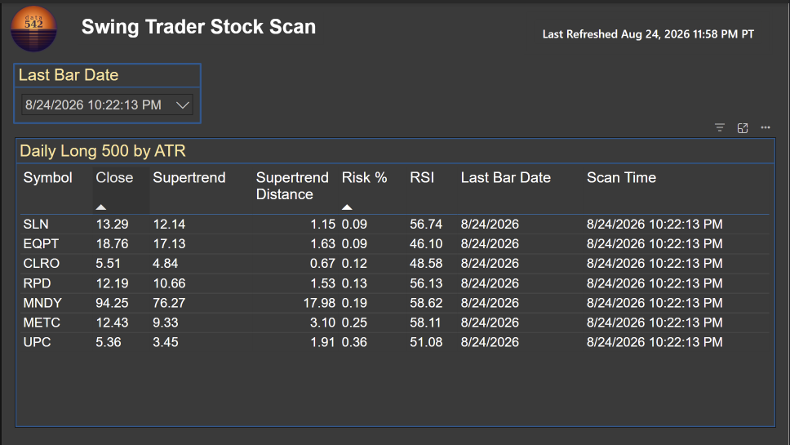Click METC RSI value 58.11
Viewport: 790px width, 445px height.
[425, 323]
